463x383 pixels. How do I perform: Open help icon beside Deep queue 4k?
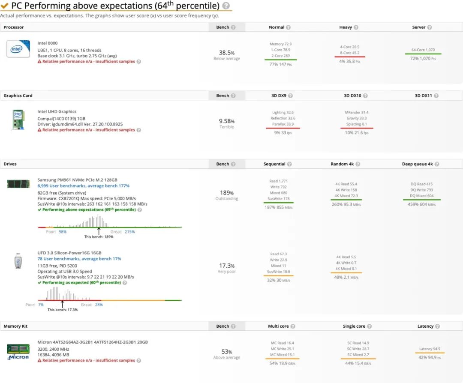[437, 164]
